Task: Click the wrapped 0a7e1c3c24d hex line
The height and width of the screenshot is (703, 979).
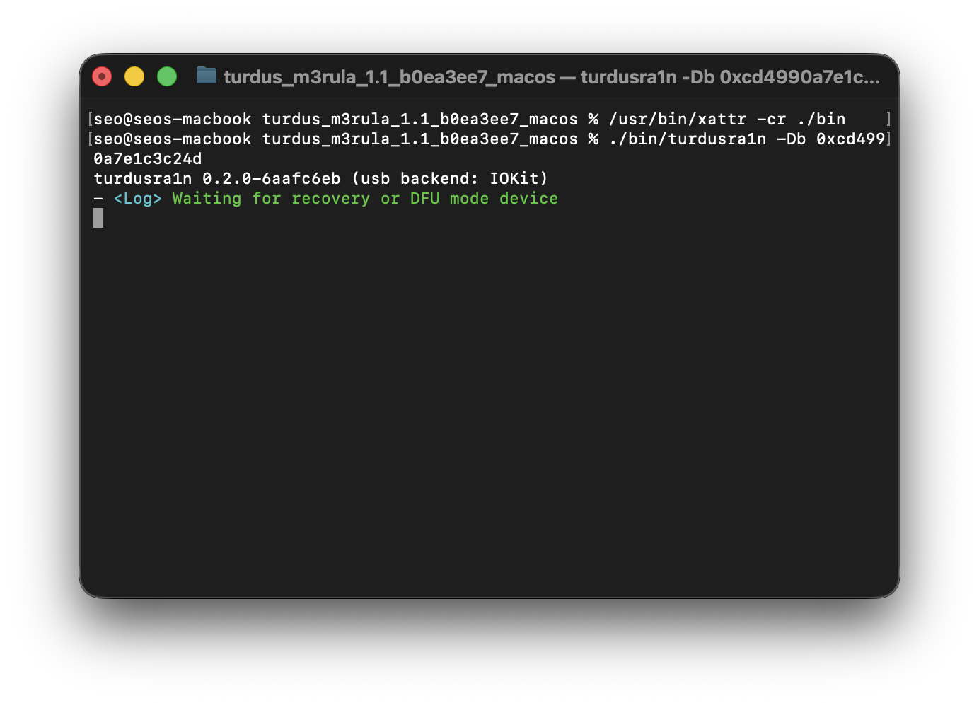Action: (x=147, y=159)
